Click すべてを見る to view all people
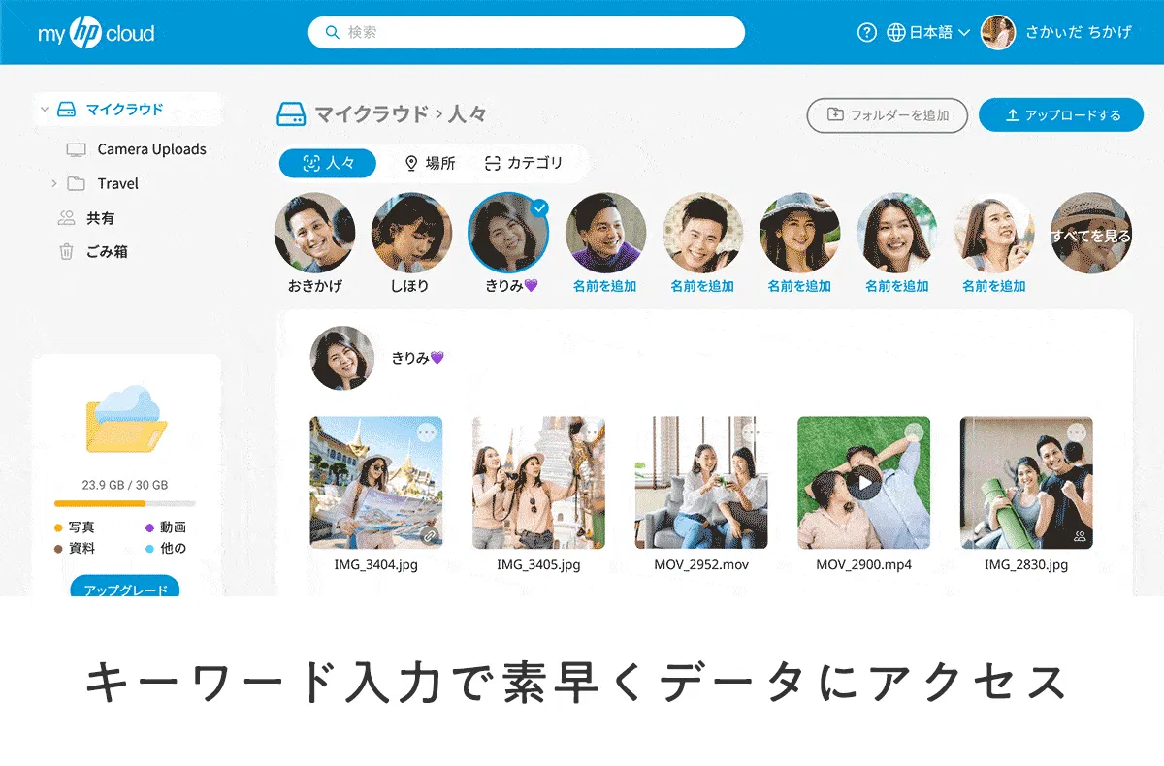1164x766 pixels. click(1090, 234)
